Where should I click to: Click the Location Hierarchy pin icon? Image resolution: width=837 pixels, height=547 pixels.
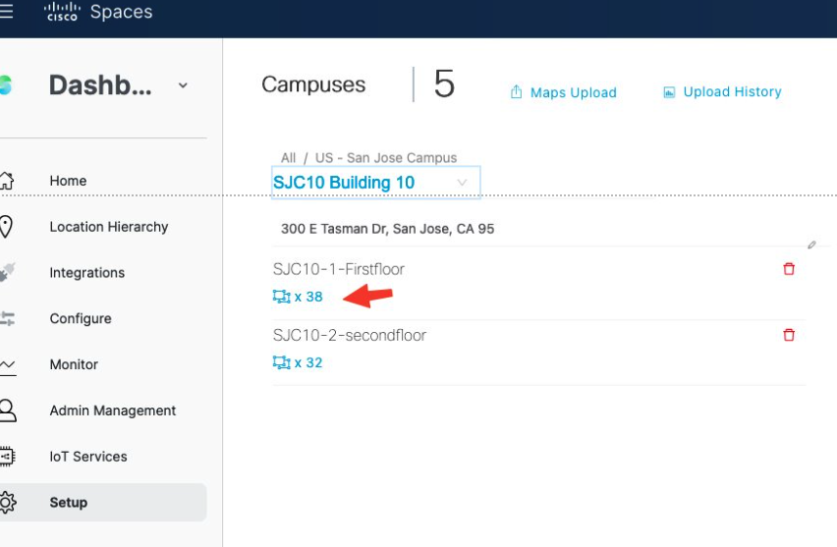(x=7, y=227)
